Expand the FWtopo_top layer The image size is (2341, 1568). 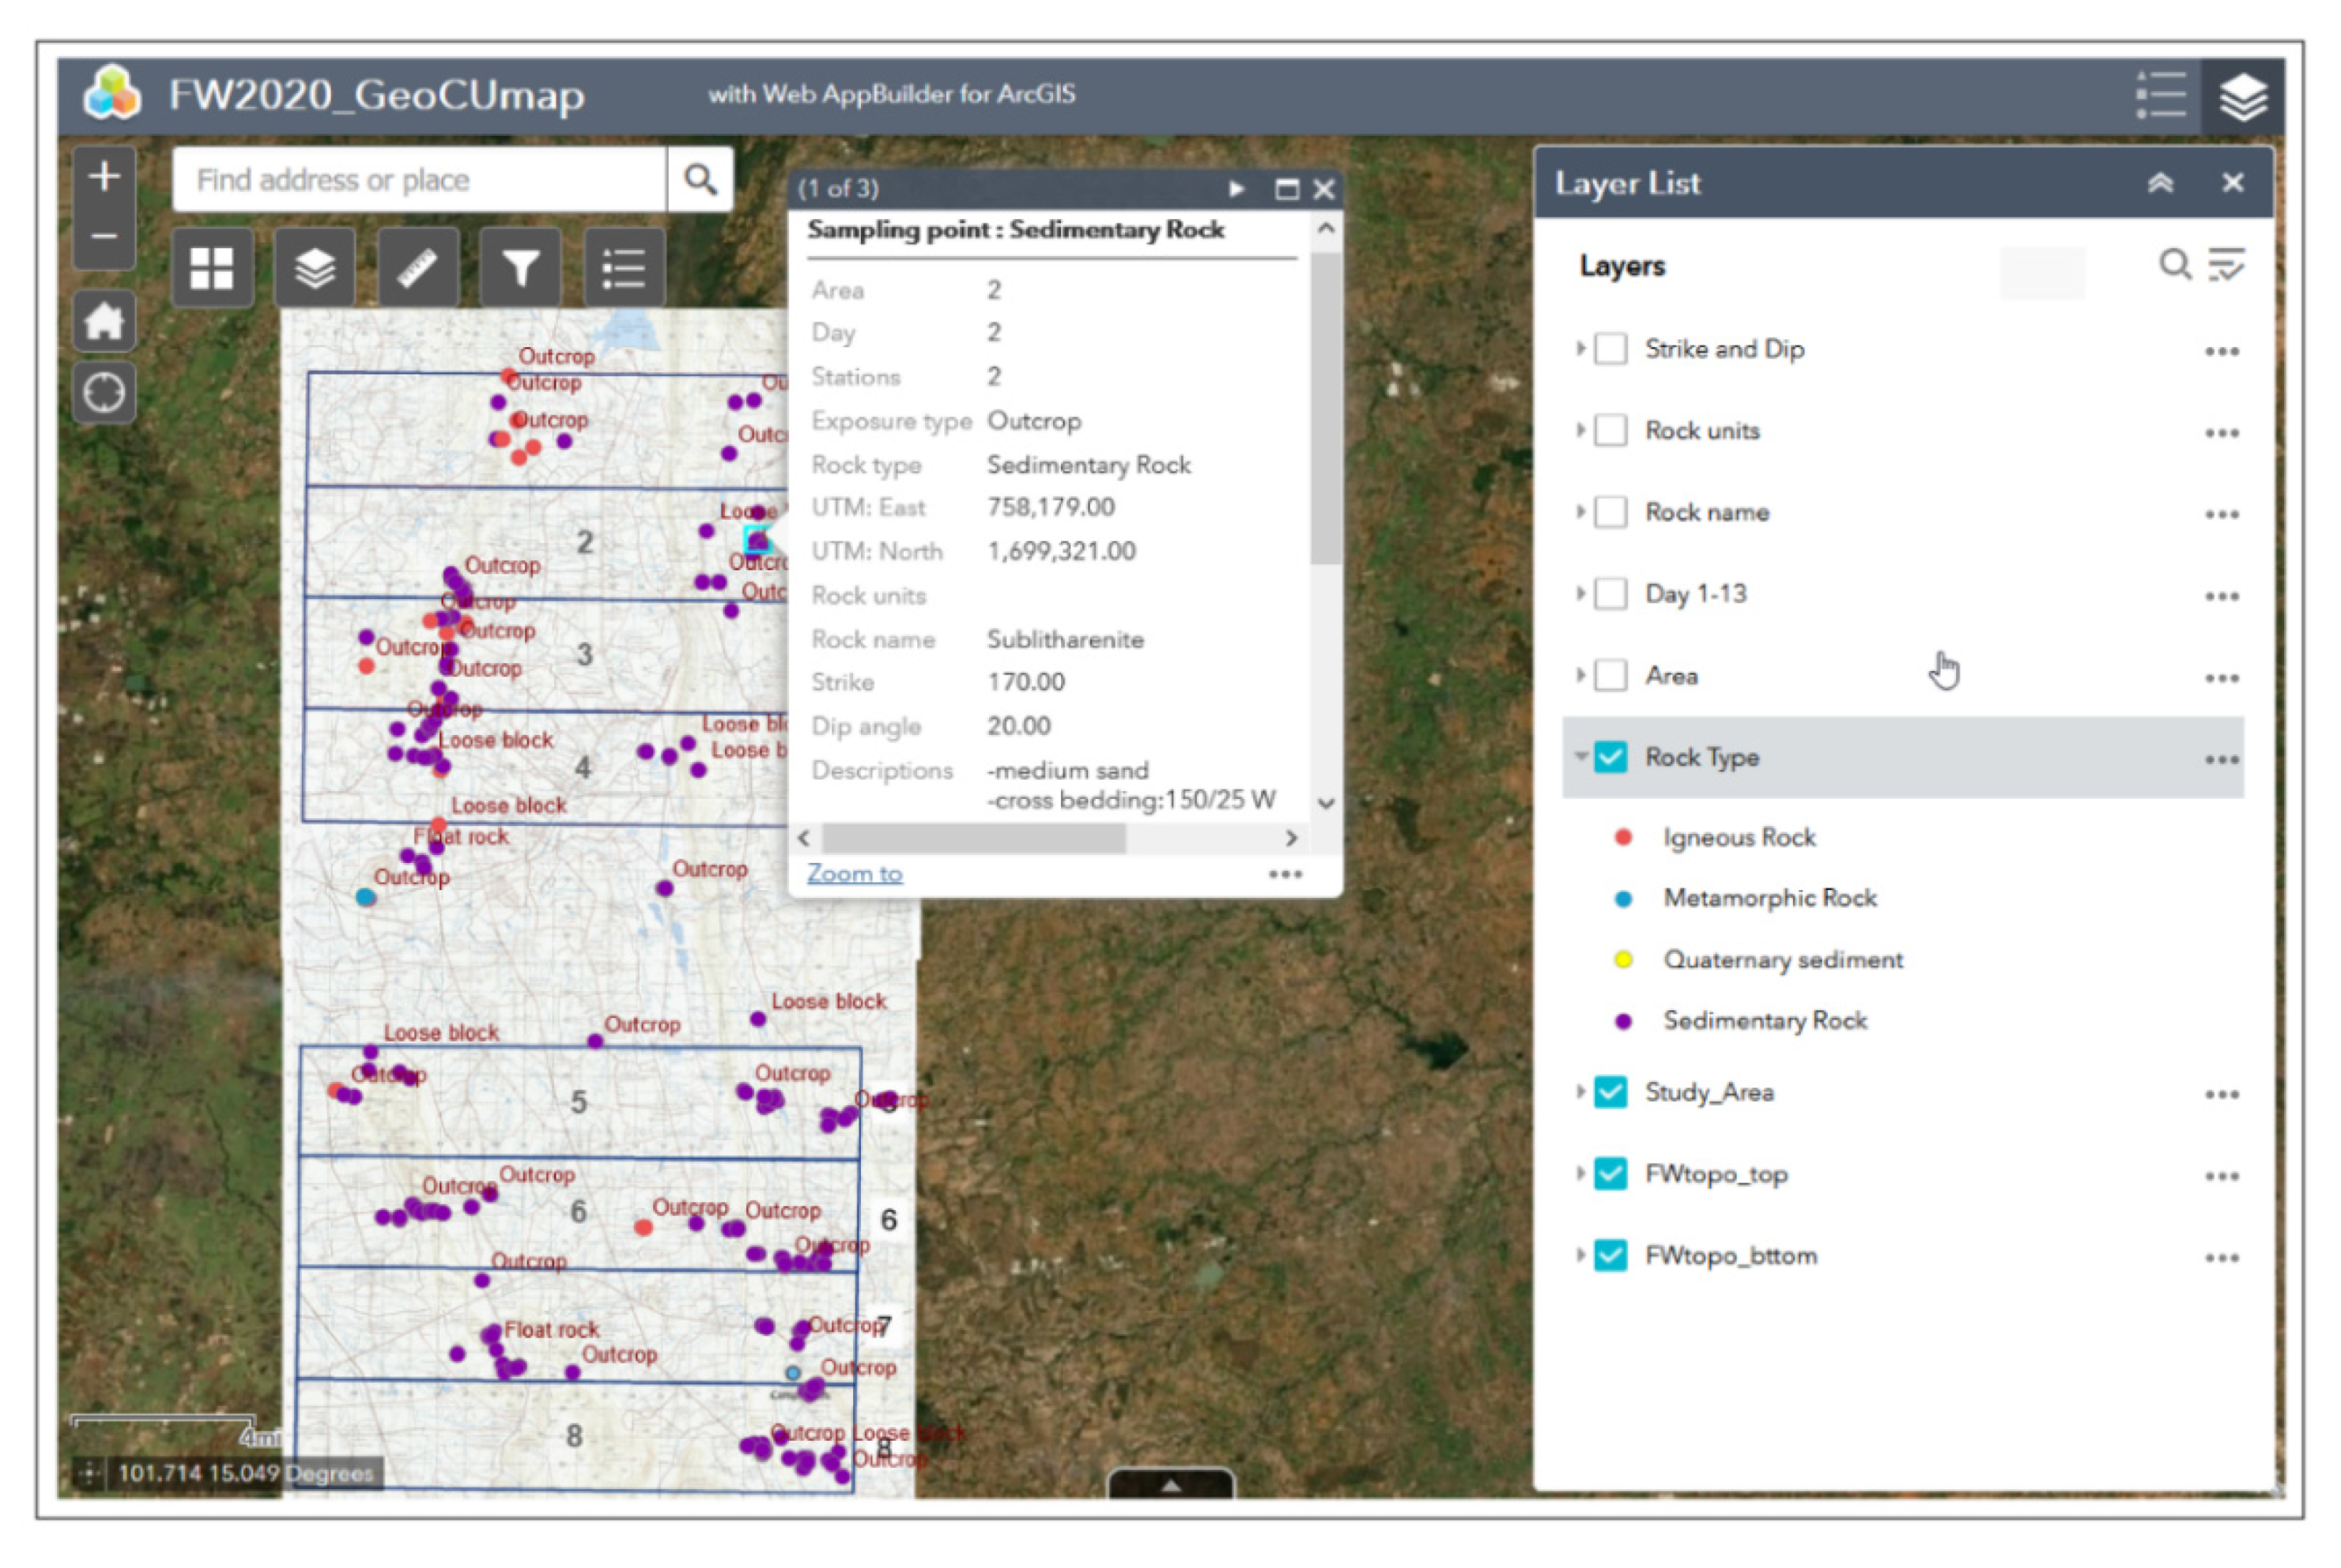point(1580,1172)
